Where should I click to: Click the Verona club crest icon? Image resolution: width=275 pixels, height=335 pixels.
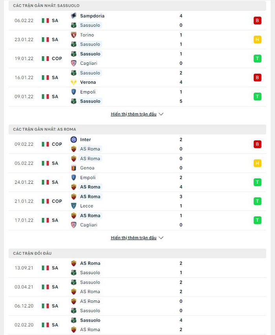tap(73, 82)
